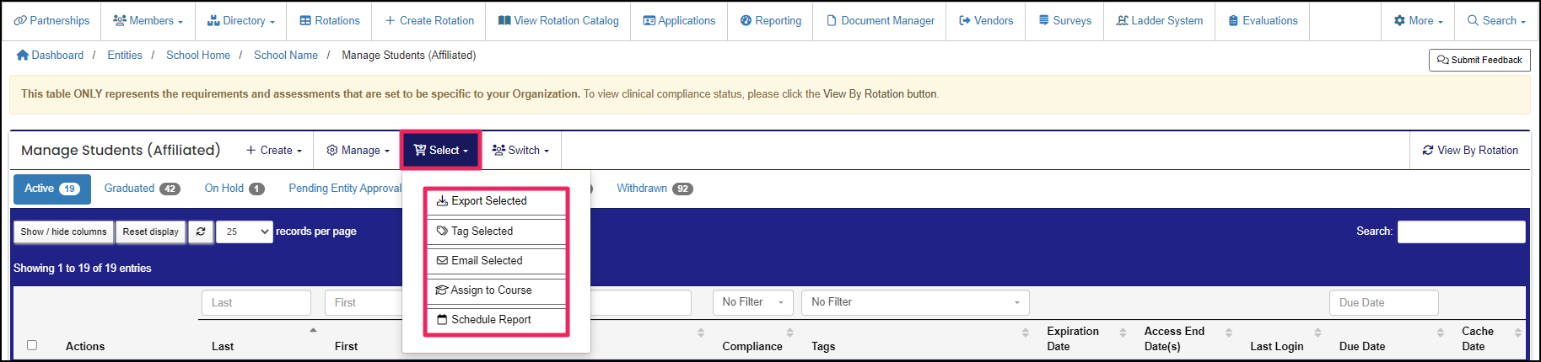This screenshot has height=362, width=1541.
Task: Open Pending Entity Approval tab
Action: (x=344, y=189)
